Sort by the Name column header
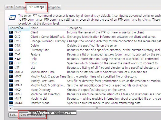The width and height of the screenshot is (161, 120). point(34,28)
